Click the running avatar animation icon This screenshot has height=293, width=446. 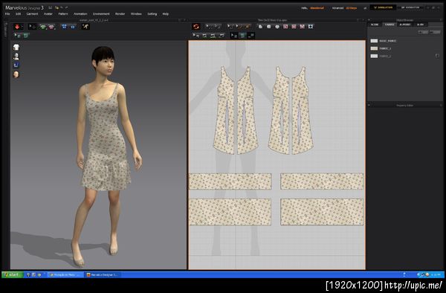[85, 27]
